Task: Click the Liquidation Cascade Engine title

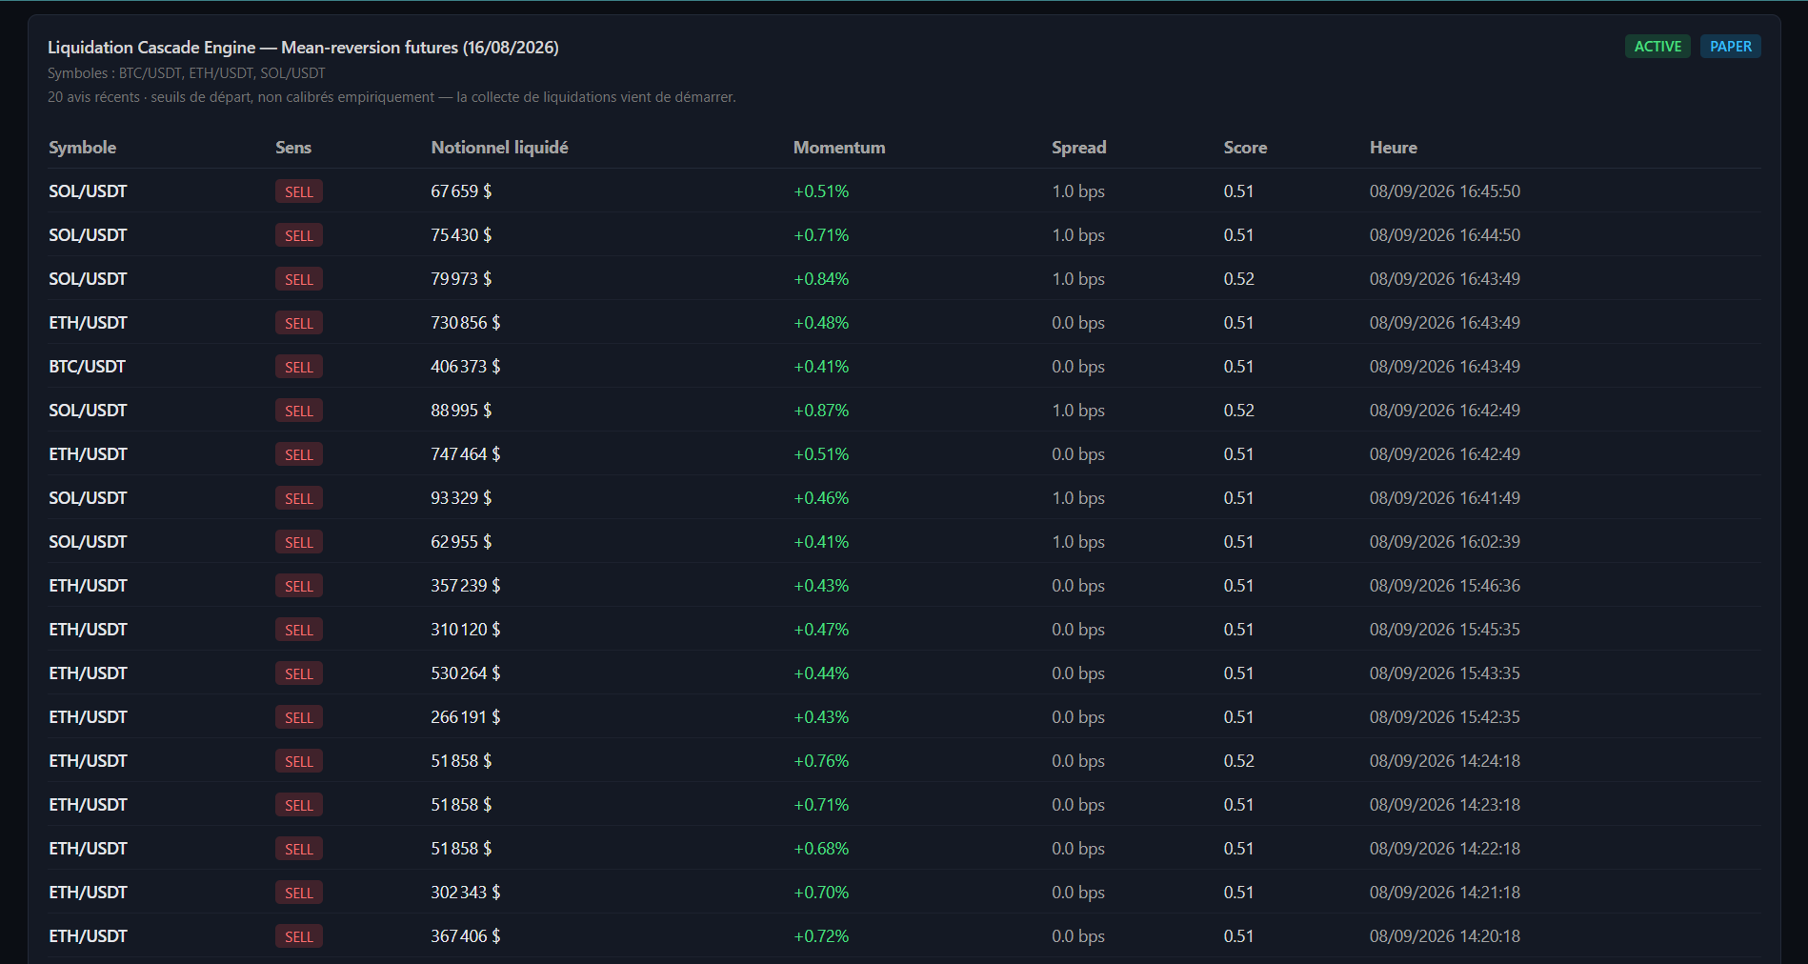Action: (303, 48)
